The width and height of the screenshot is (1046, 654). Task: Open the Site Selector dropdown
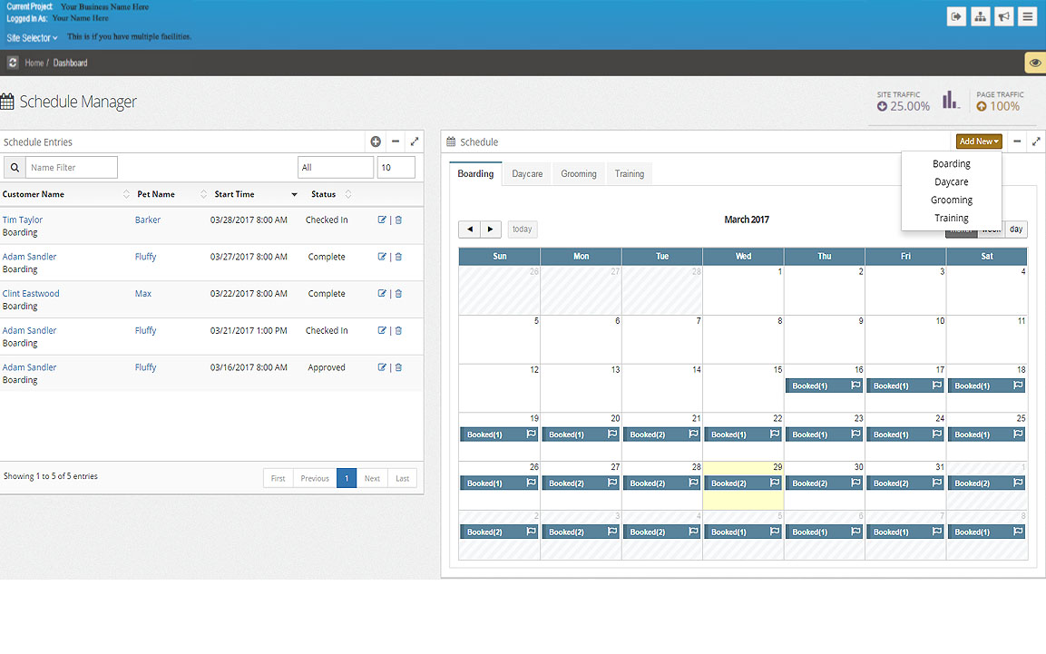(x=33, y=38)
